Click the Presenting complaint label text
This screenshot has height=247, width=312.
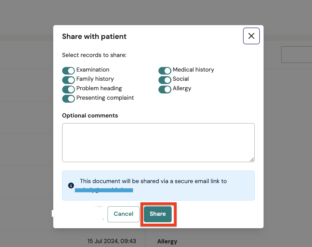coord(105,98)
